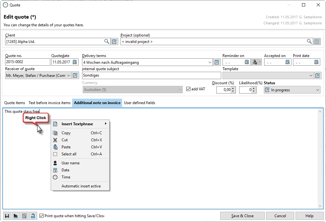
Task: Select Date in the context menu
Action: point(65,170)
